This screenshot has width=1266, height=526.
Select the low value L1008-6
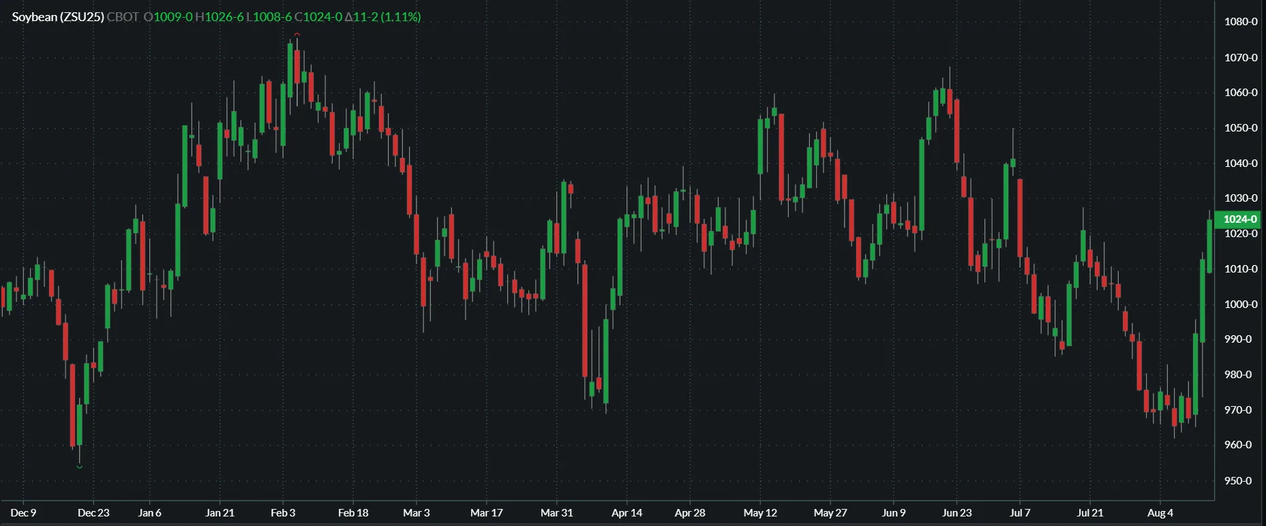[x=269, y=17]
